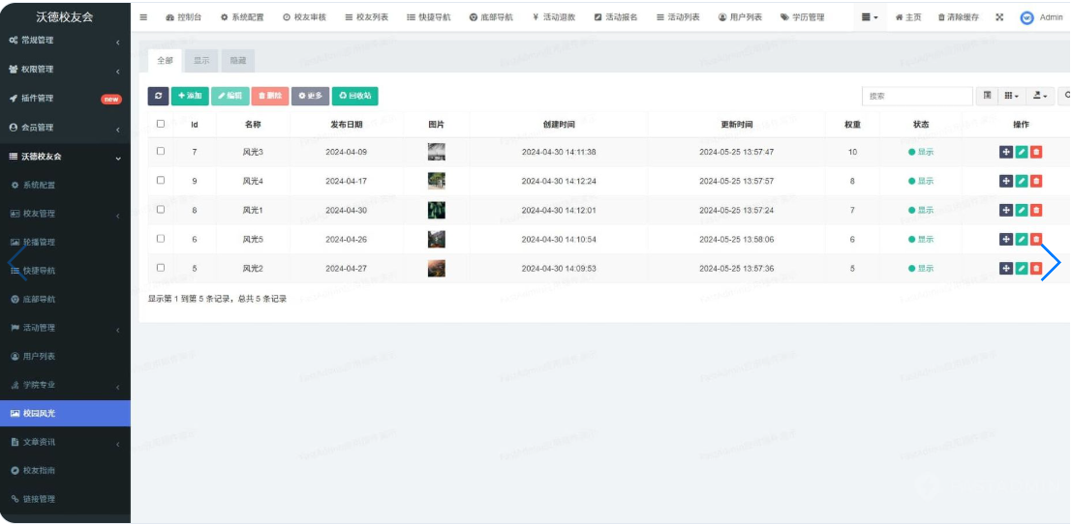This screenshot has height=524, width=1073.
Task: Check the select-all checkbox in table header
Action: [161, 124]
